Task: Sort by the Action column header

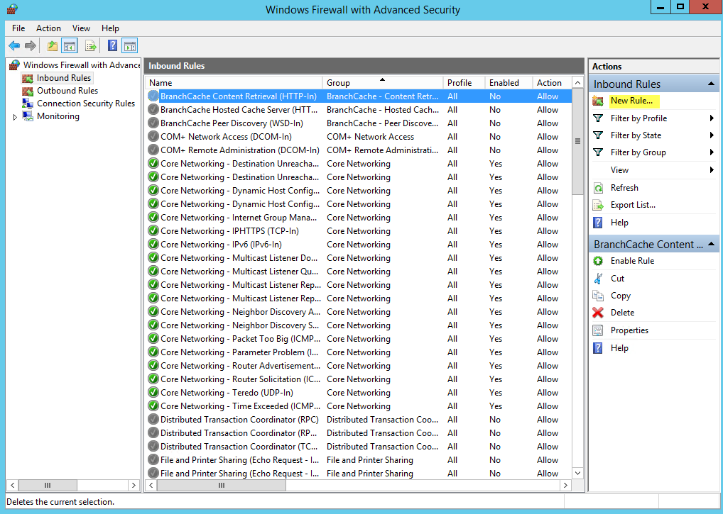Action: tap(551, 83)
